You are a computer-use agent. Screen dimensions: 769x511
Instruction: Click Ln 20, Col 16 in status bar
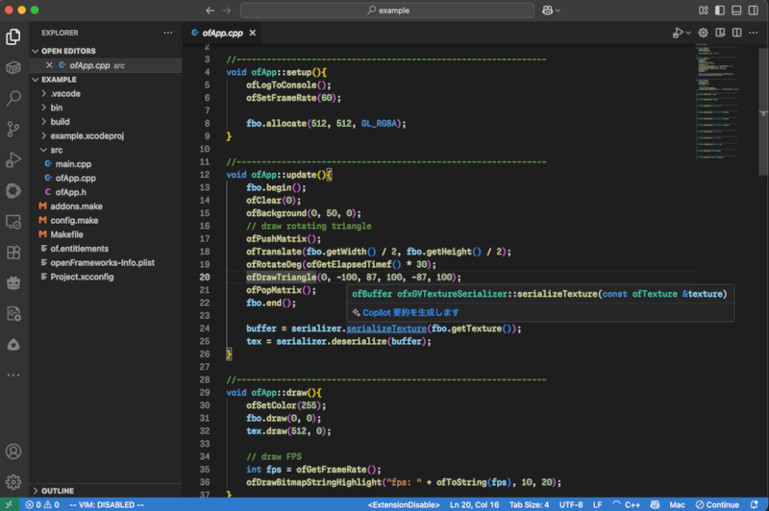(474, 504)
